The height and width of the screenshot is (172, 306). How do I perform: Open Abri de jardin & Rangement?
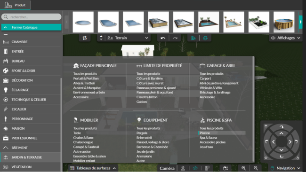pyautogui.click(x=219, y=83)
